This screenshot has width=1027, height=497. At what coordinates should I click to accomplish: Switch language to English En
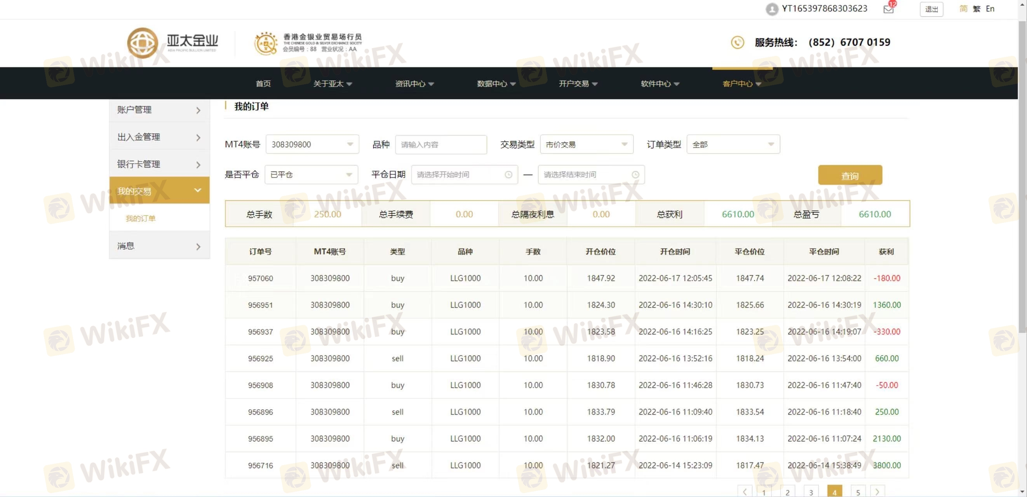pos(990,9)
